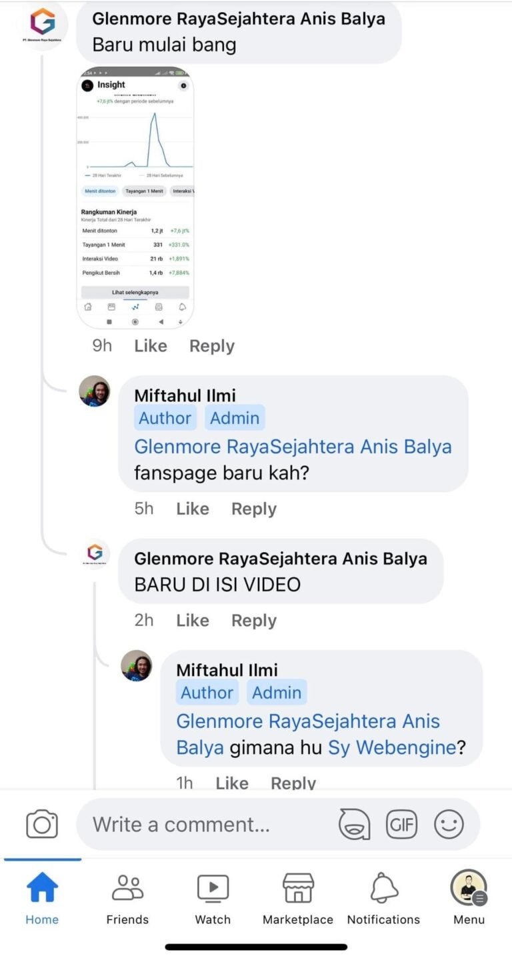
Task: Open Marketplace from bottom navigation
Action: (298, 897)
